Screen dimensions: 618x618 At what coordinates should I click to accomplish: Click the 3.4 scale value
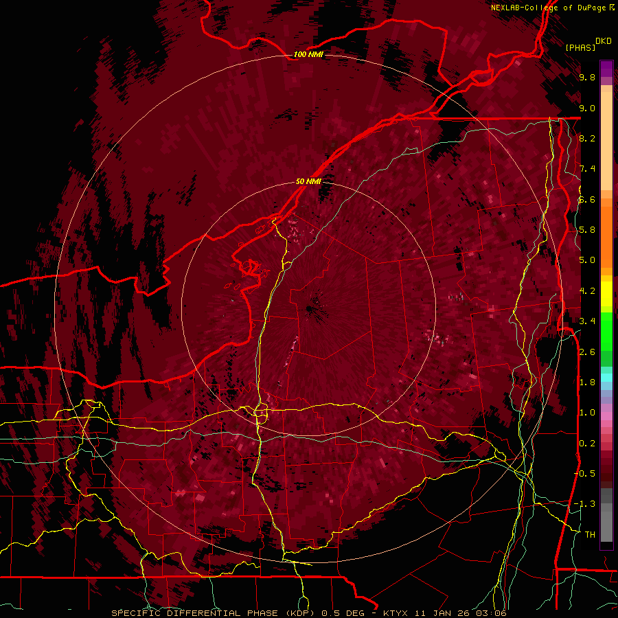coord(587,321)
